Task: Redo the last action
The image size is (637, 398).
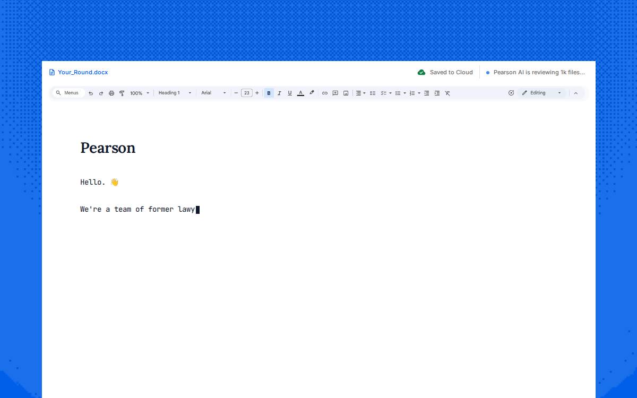Action: coord(101,93)
